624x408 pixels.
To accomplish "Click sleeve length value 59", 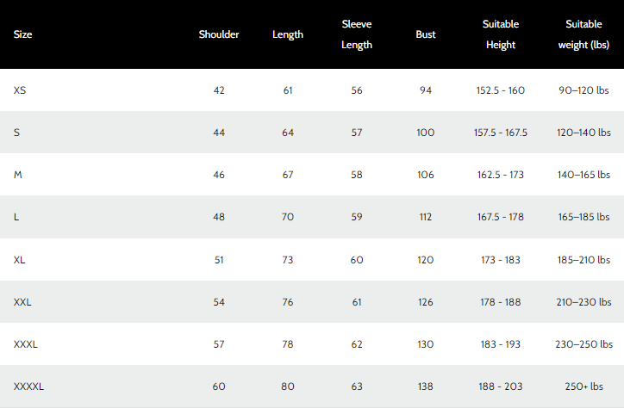I will pos(357,217).
